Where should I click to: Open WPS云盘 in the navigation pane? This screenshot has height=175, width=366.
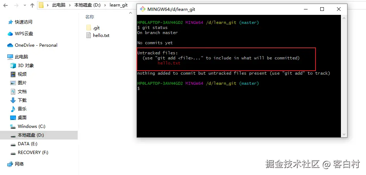pyautogui.click(x=24, y=34)
